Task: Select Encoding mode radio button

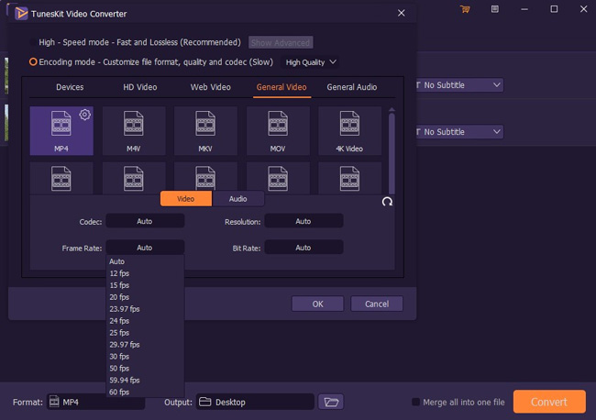Action: click(x=33, y=61)
